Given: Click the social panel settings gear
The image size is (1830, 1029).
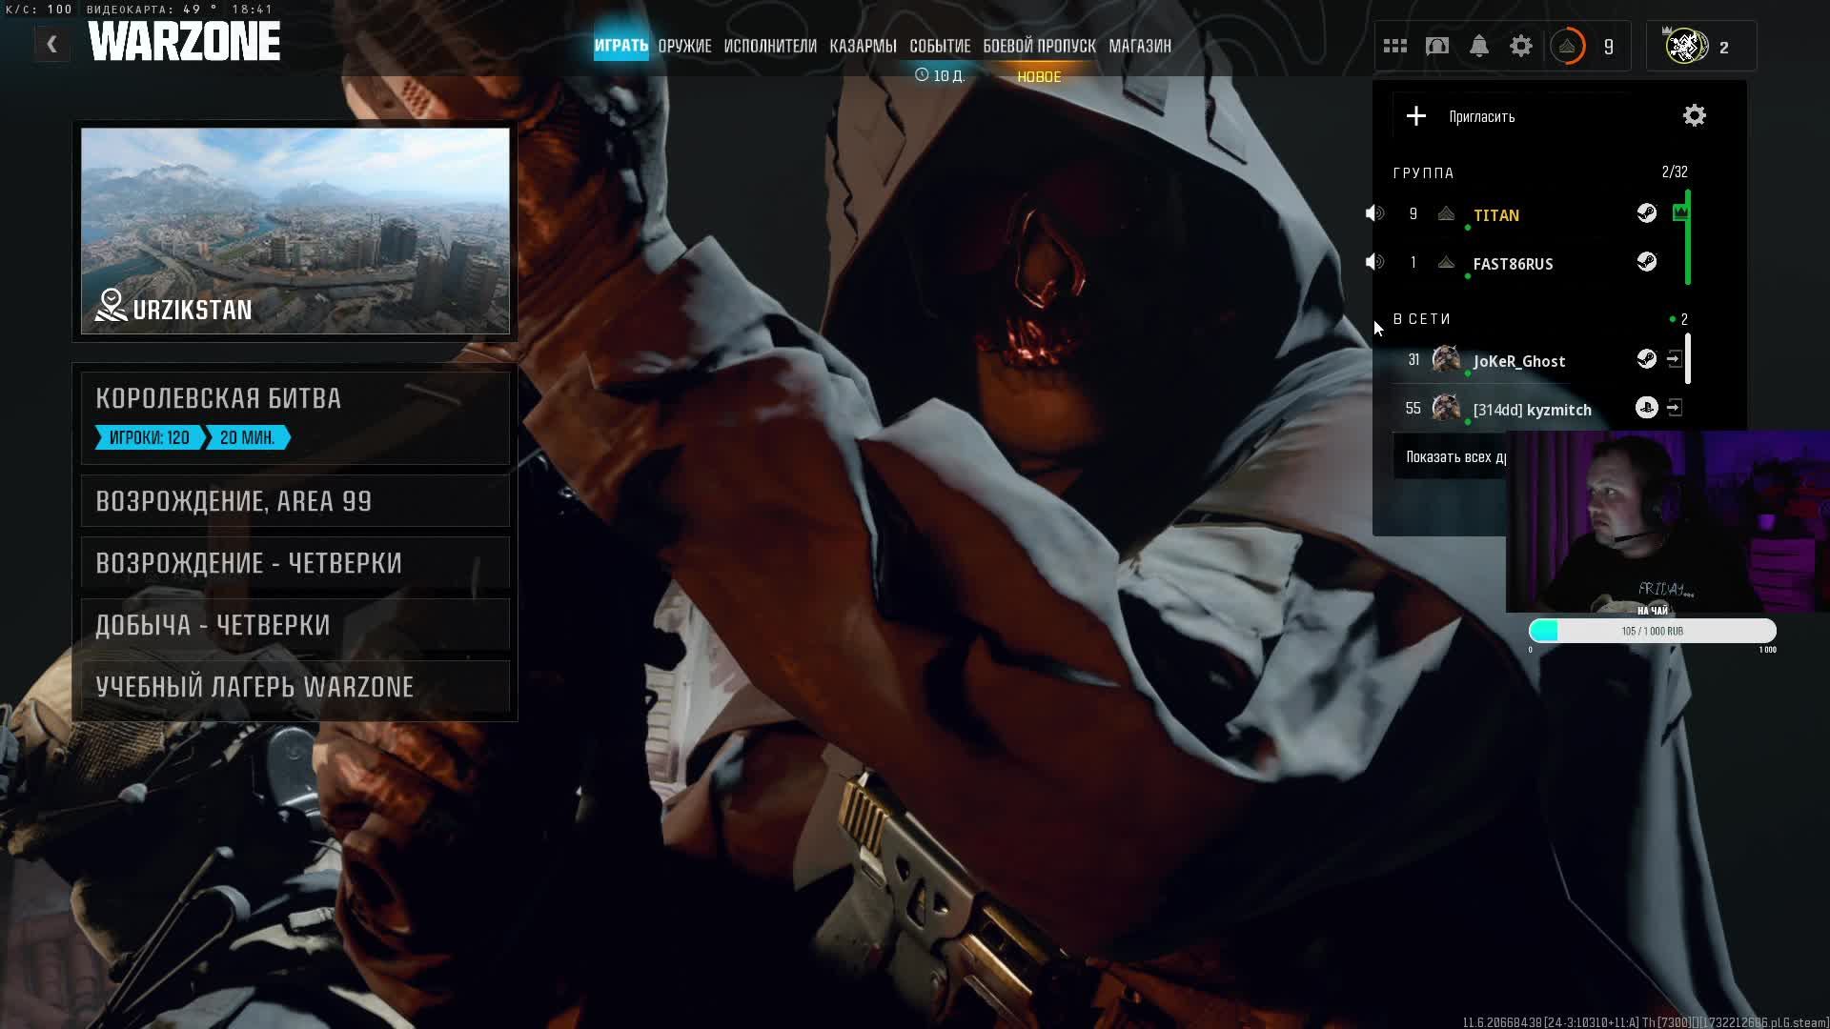Looking at the screenshot, I should coord(1694,116).
